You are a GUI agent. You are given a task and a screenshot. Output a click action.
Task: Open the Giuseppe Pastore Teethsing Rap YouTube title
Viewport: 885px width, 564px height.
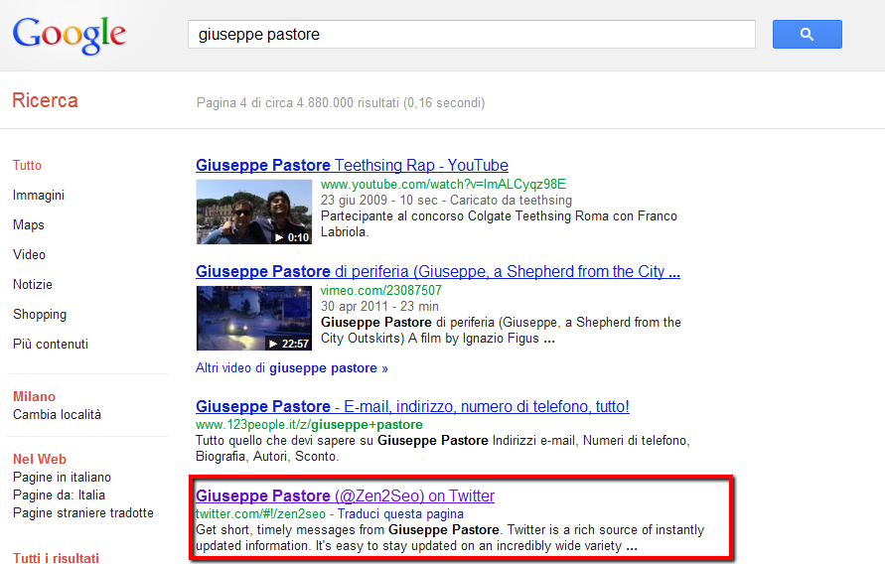[352, 166]
